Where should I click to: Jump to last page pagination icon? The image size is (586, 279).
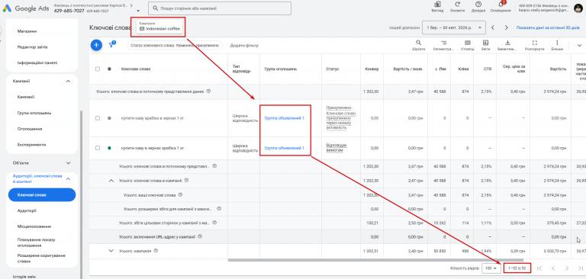coord(580,268)
